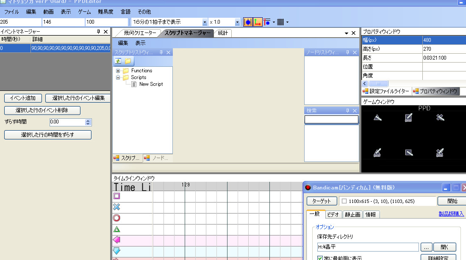The image size is (466, 260).
Task: Click the grid display toolbar icon
Action: (280, 22)
